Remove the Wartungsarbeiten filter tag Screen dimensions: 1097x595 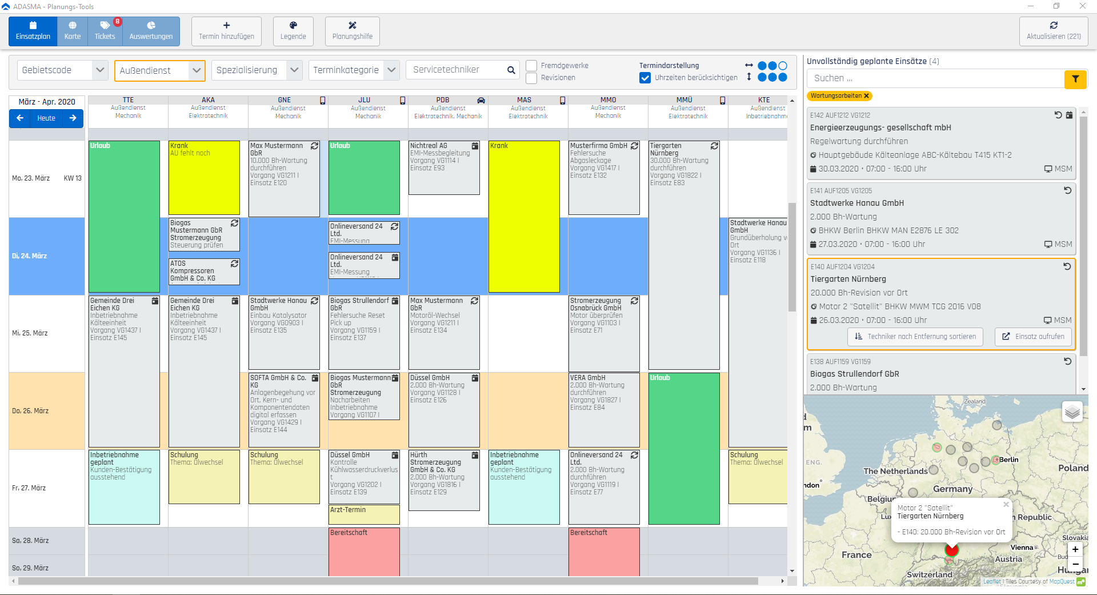[x=867, y=96]
